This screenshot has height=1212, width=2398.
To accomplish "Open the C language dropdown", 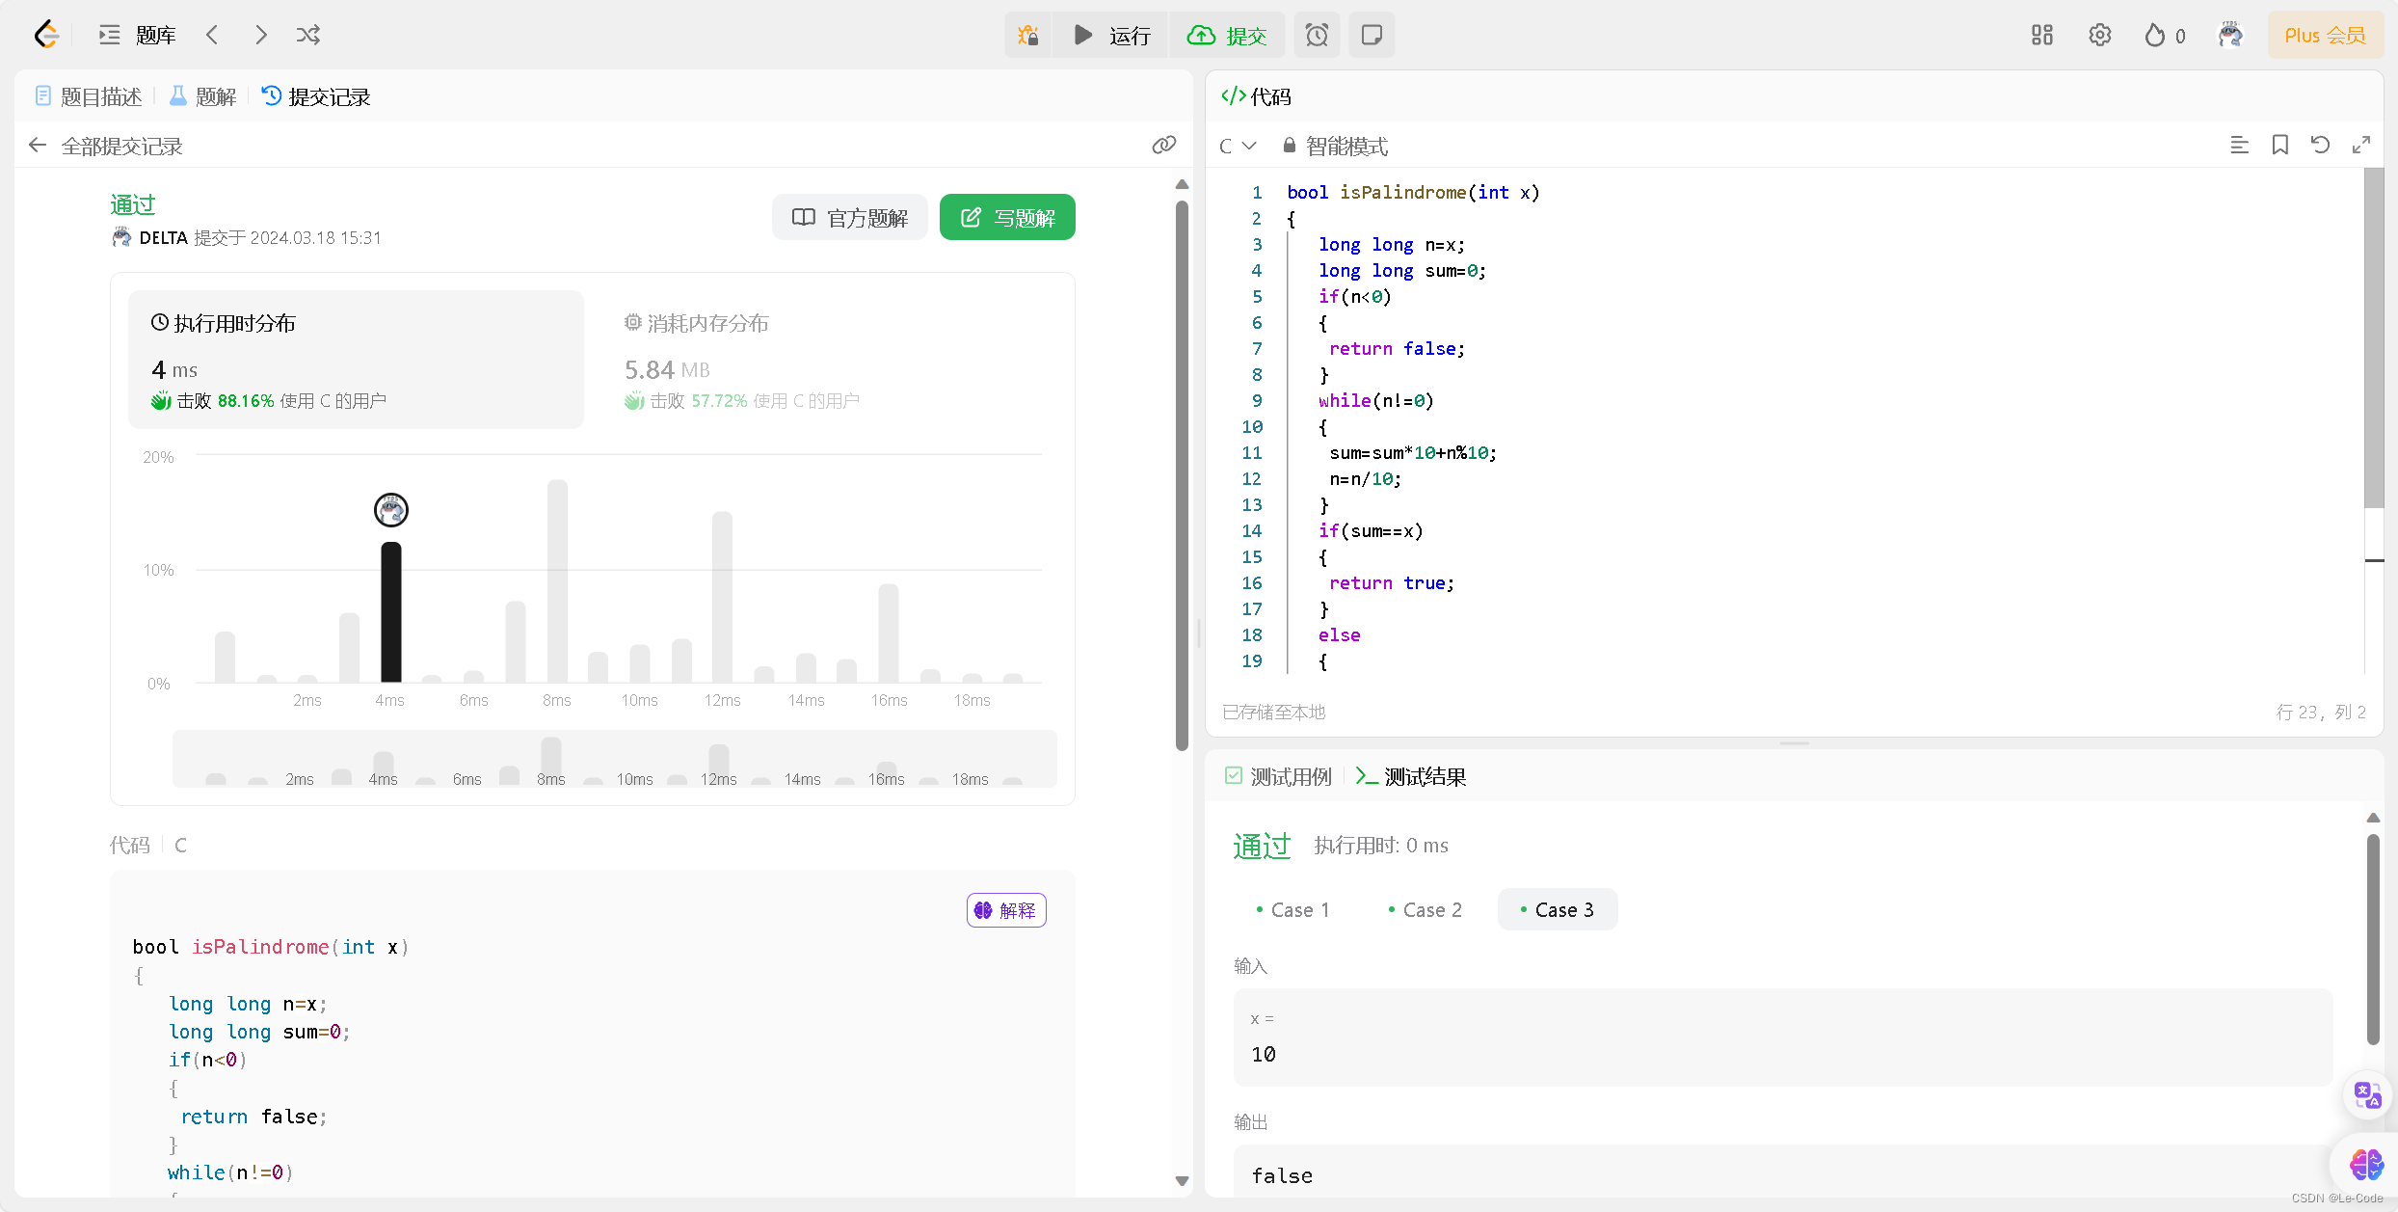I will pyautogui.click(x=1238, y=147).
